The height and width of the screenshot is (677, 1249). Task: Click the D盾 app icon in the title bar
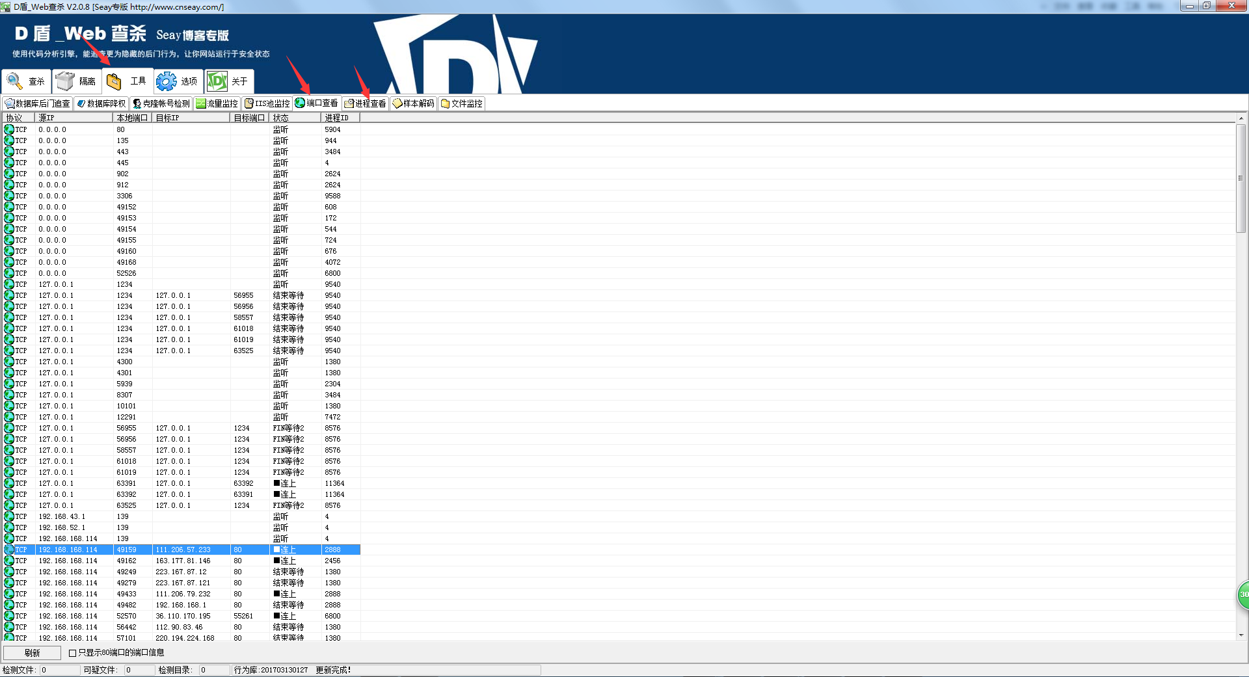6,7
